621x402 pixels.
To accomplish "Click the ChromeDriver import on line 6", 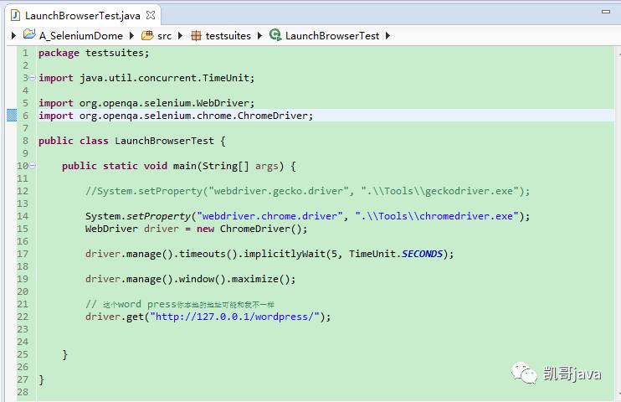I will (x=176, y=116).
